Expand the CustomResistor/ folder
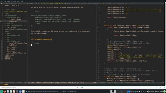 point(13,35)
